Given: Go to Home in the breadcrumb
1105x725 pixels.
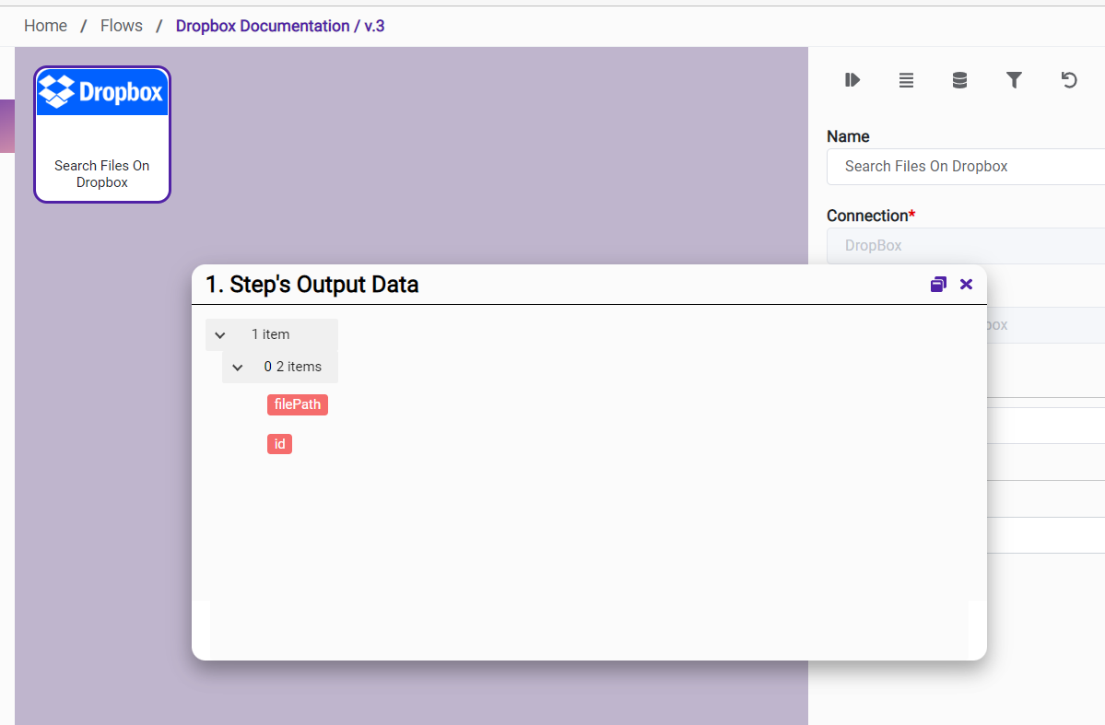Looking at the screenshot, I should click(x=45, y=26).
